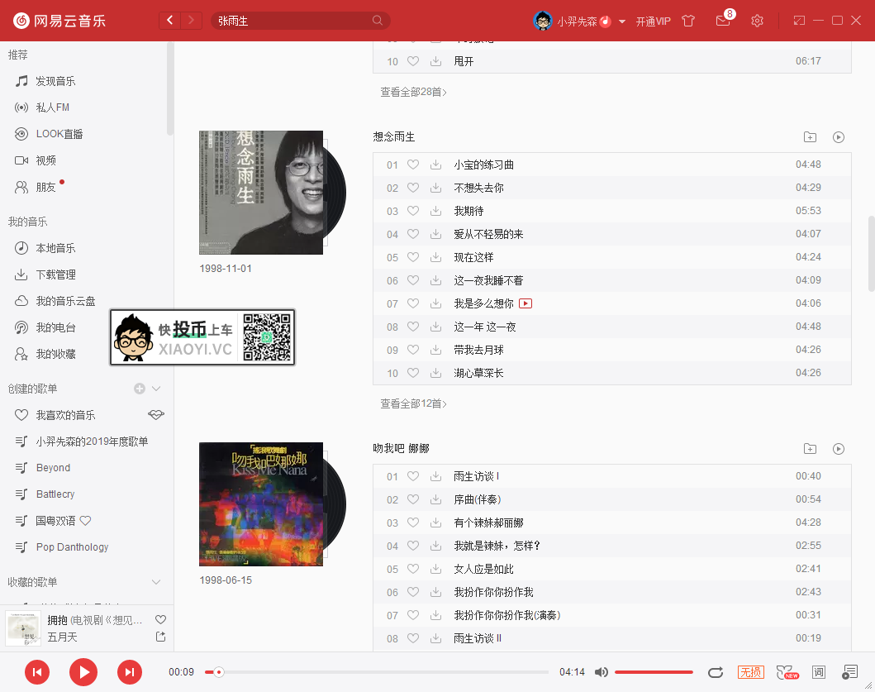
Task: Open the 无损 sound quality option
Action: click(750, 672)
